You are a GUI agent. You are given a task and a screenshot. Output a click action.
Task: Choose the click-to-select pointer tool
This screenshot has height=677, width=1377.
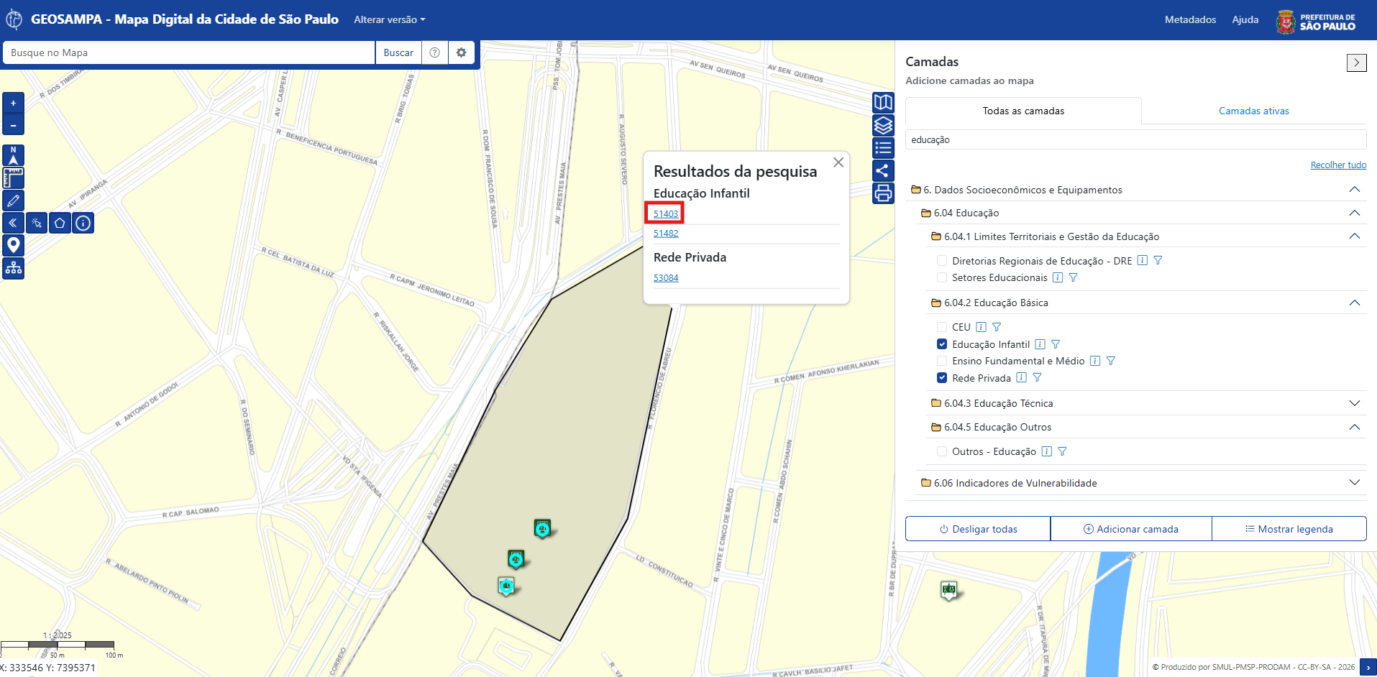[37, 223]
